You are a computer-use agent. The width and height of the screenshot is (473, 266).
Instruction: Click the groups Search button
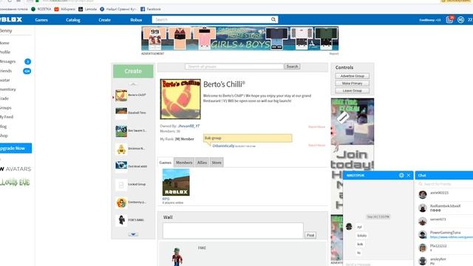tap(292, 66)
